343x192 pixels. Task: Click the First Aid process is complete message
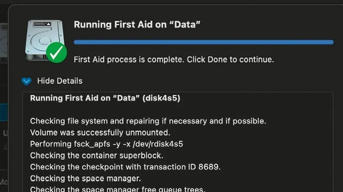pyautogui.click(x=174, y=59)
